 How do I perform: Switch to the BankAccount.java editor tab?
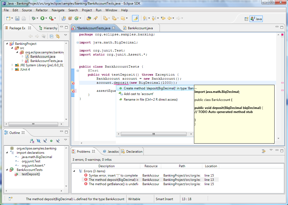tap(140, 28)
